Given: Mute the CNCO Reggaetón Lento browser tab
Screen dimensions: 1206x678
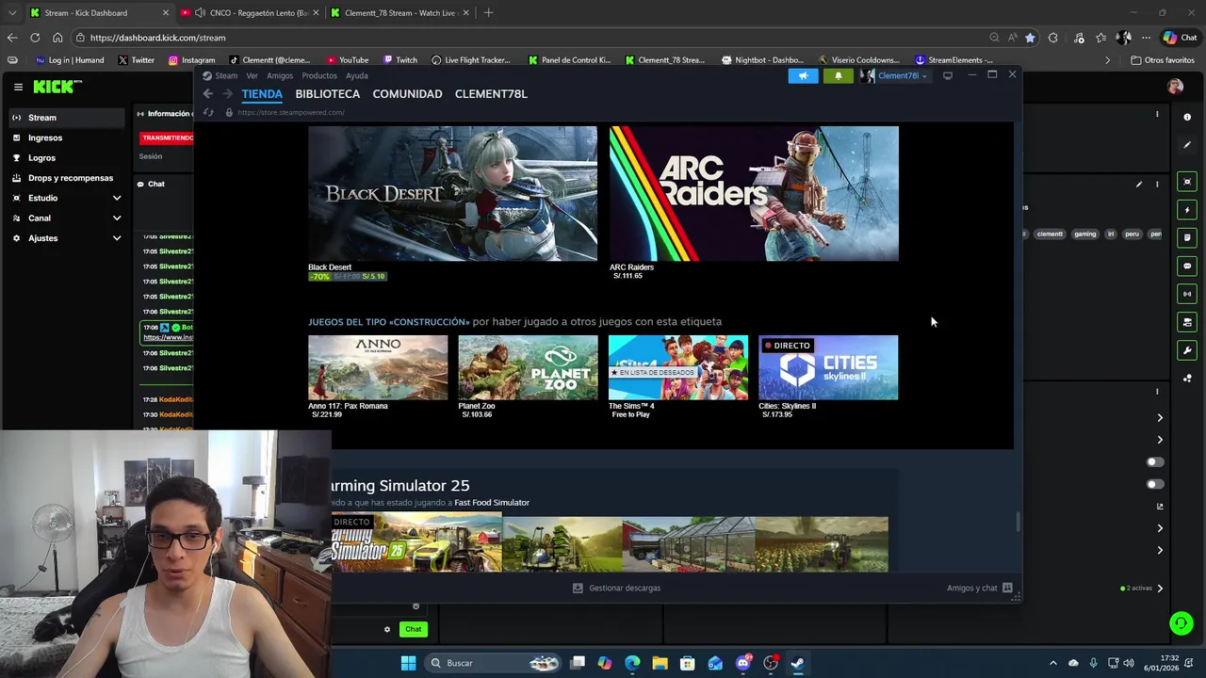Looking at the screenshot, I should [200, 13].
